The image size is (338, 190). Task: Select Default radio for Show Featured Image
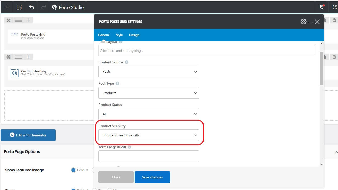click(x=73, y=170)
